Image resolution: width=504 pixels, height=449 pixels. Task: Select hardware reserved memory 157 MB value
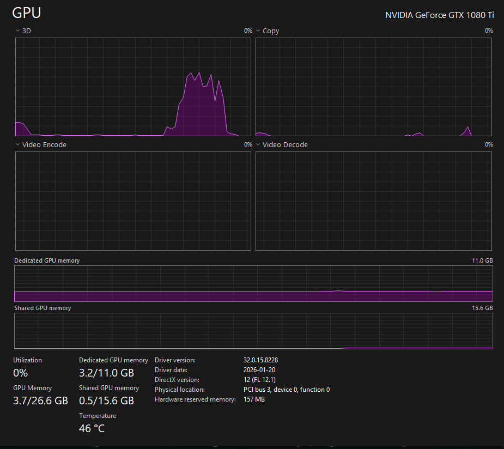coord(254,399)
